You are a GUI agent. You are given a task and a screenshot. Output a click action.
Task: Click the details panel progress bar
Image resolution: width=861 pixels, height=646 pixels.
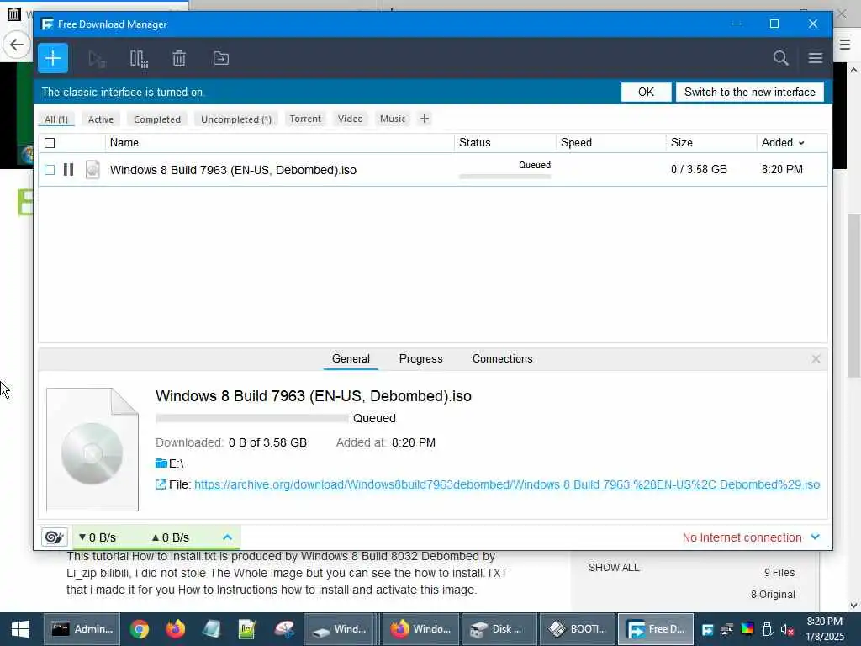[252, 418]
